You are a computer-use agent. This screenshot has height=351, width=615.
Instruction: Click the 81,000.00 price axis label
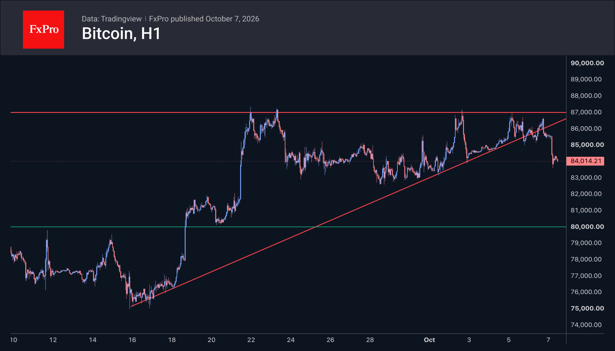coord(586,210)
